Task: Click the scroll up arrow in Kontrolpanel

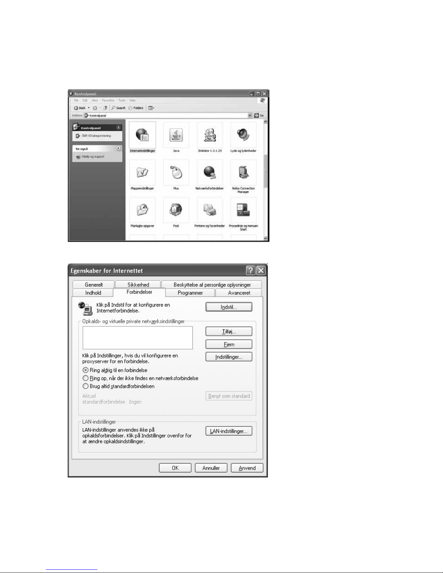Action: point(265,122)
